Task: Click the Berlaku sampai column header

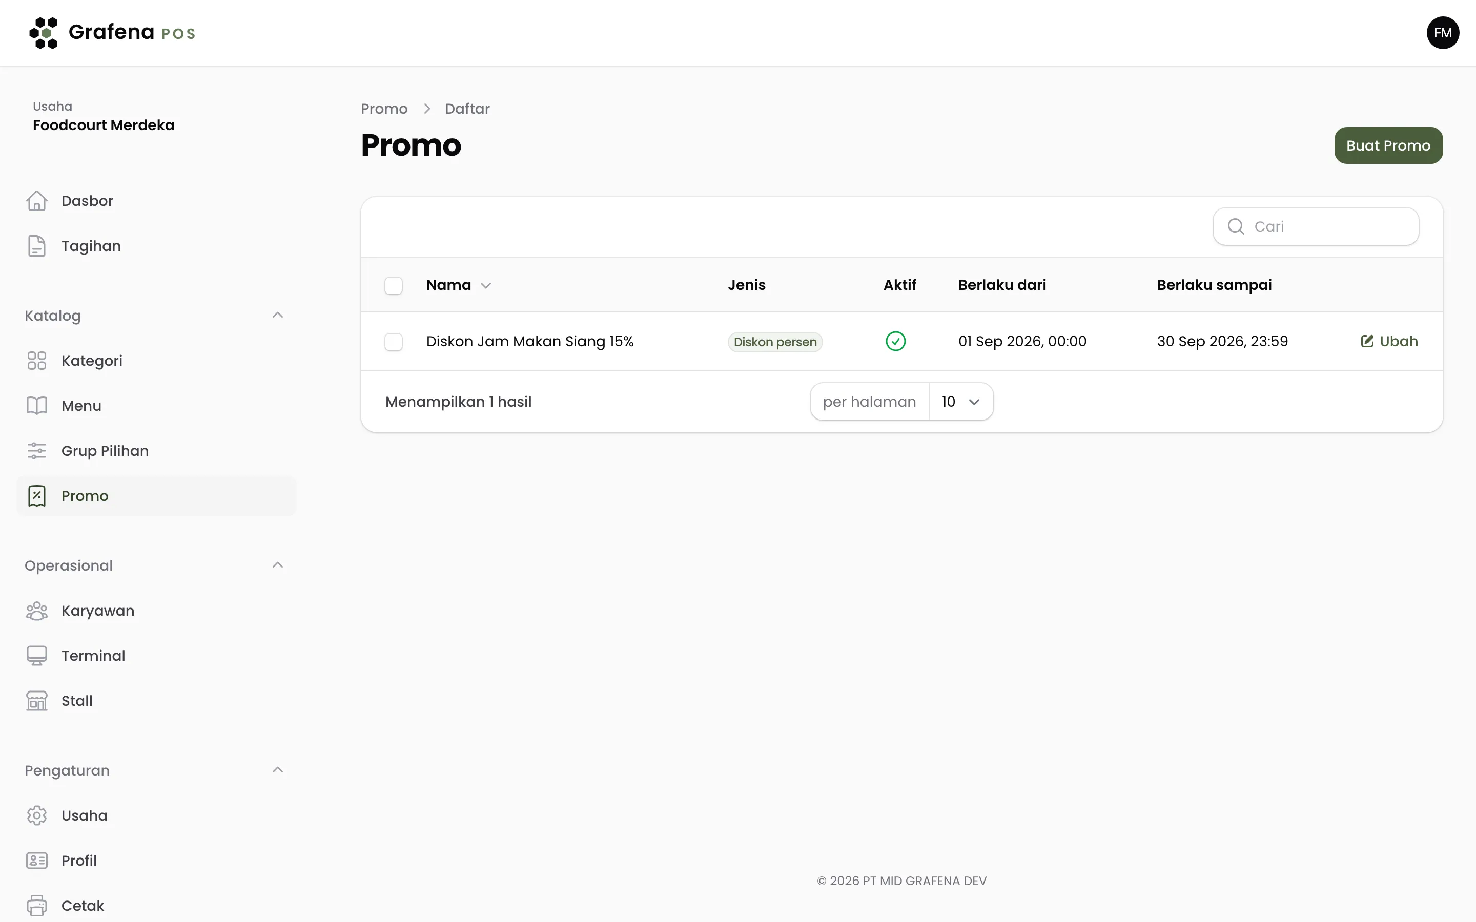Action: point(1214,285)
